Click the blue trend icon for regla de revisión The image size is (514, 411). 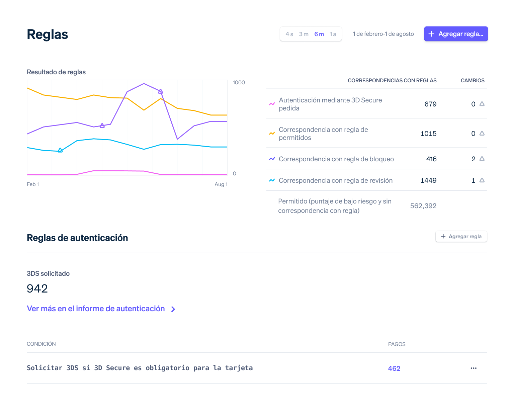pyautogui.click(x=272, y=180)
